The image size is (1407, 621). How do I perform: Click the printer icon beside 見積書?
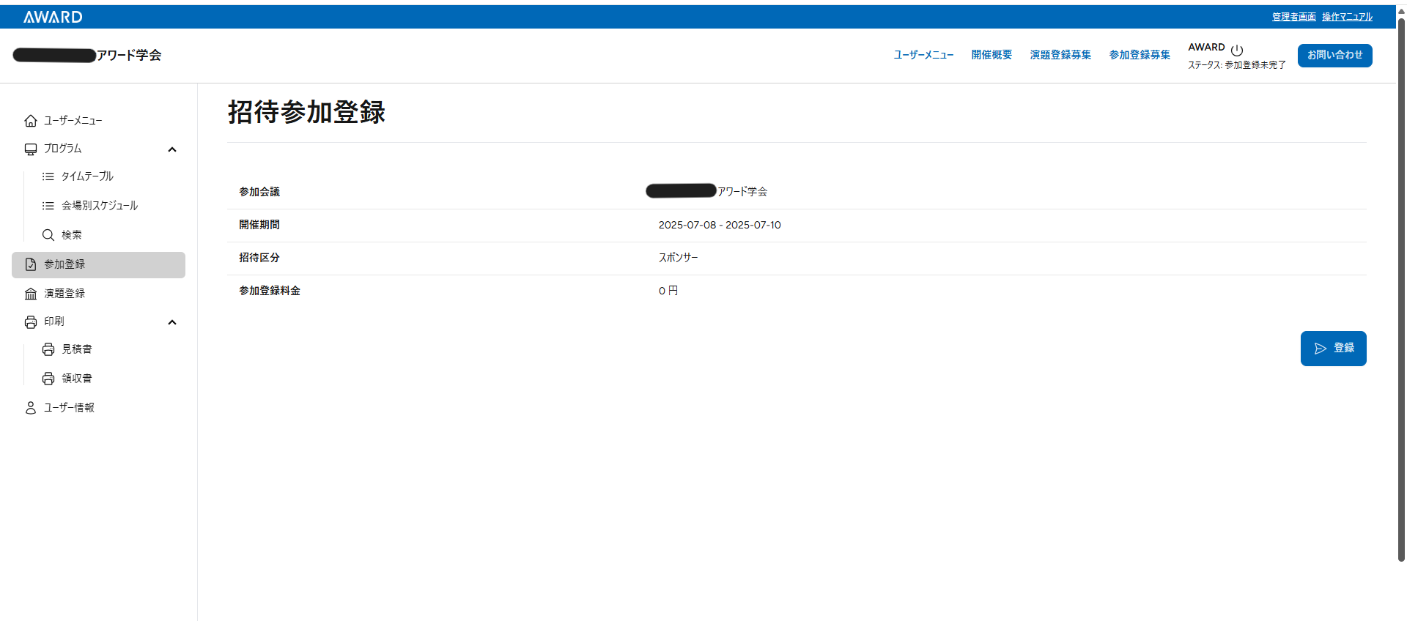(x=48, y=349)
